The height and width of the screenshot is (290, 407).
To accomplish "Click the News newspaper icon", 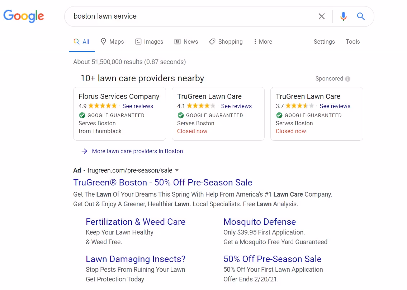I will tap(178, 42).
